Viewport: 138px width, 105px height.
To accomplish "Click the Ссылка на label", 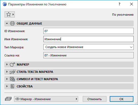I will (x=12, y=55).
